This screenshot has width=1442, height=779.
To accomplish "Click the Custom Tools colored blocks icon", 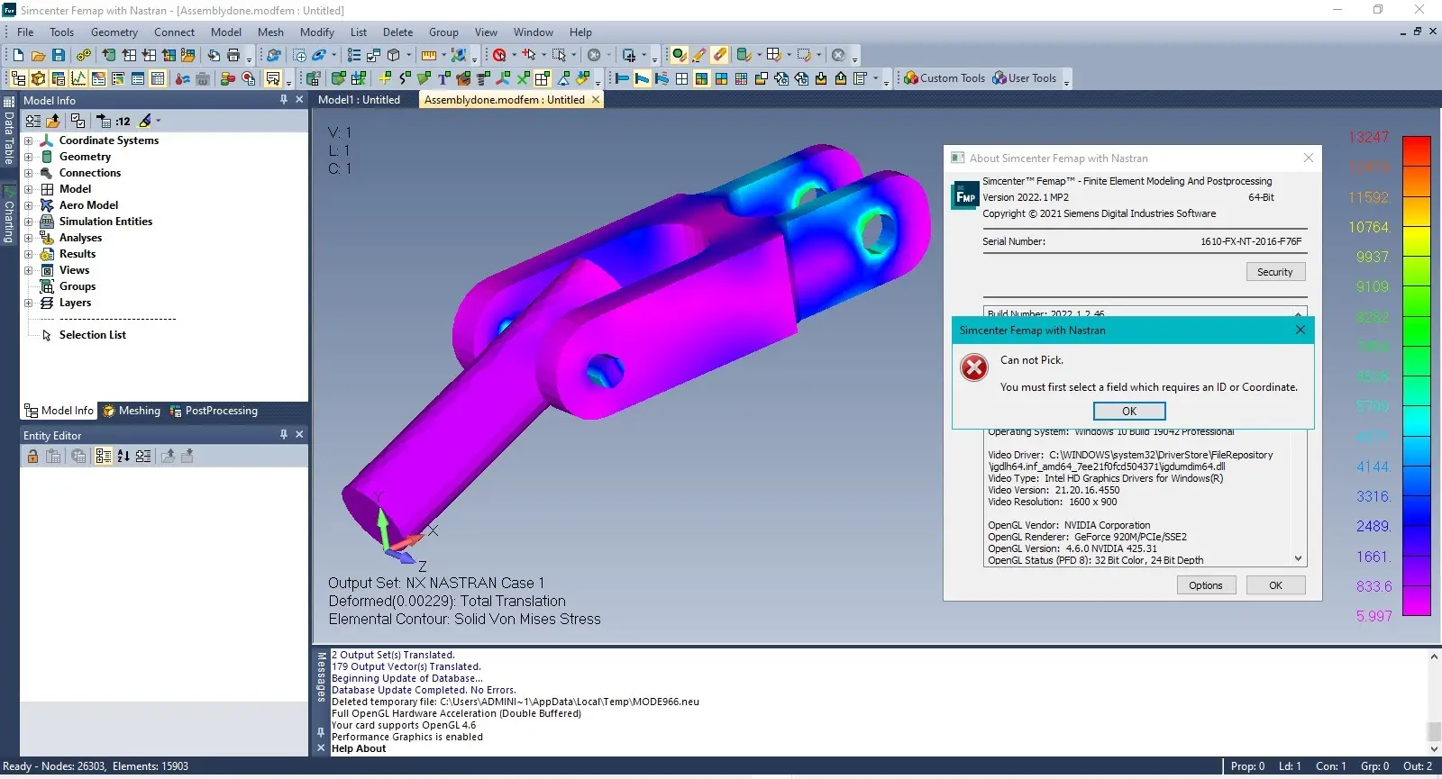I will (910, 78).
